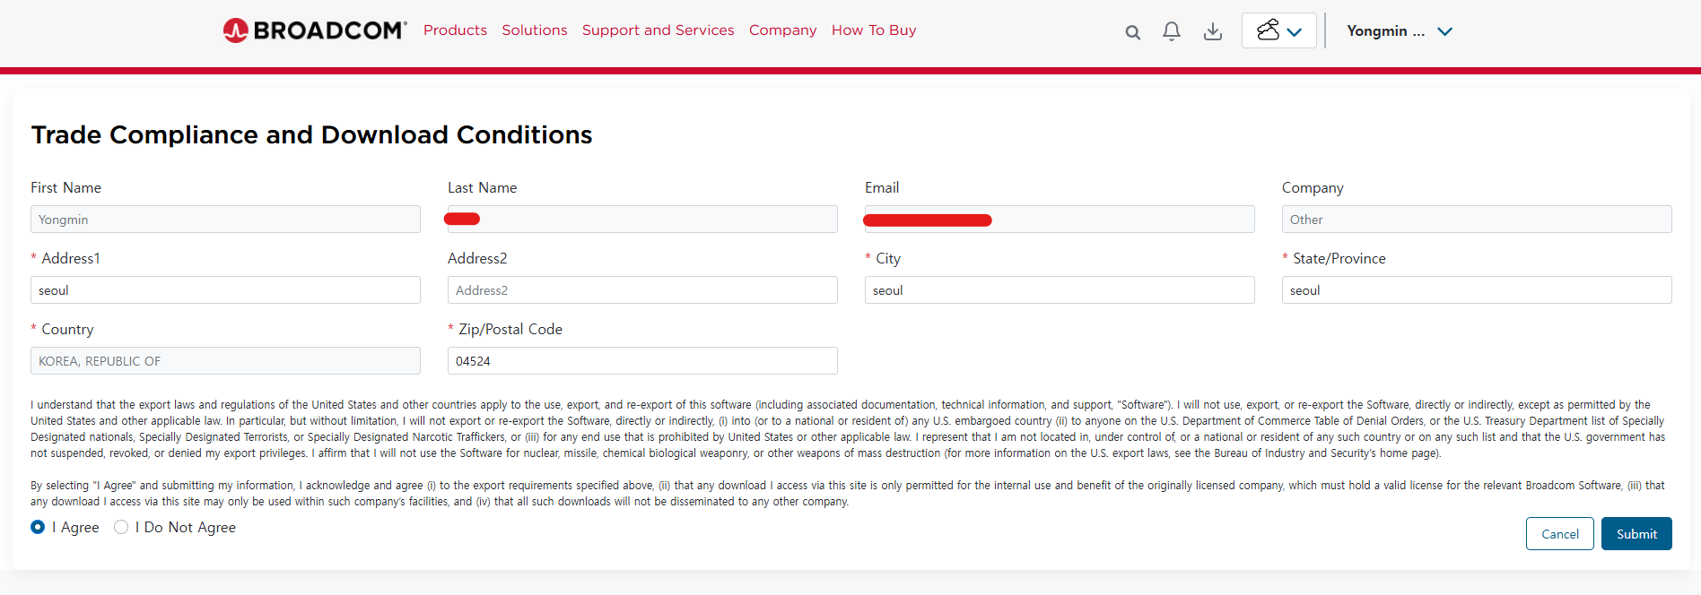Focus the City input field

1060,290
